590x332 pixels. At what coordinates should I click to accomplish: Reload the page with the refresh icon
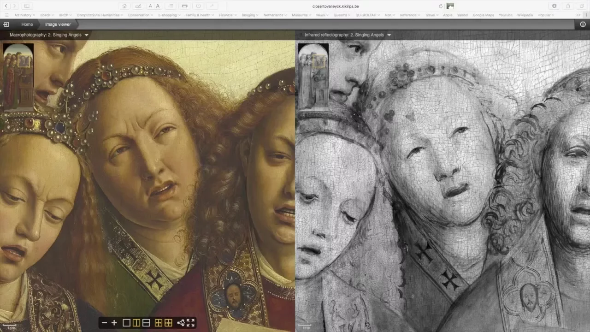click(441, 6)
